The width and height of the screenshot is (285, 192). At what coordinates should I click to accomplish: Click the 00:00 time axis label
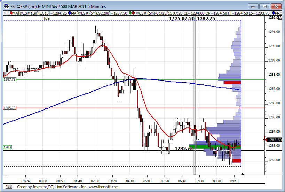(x=43, y=181)
